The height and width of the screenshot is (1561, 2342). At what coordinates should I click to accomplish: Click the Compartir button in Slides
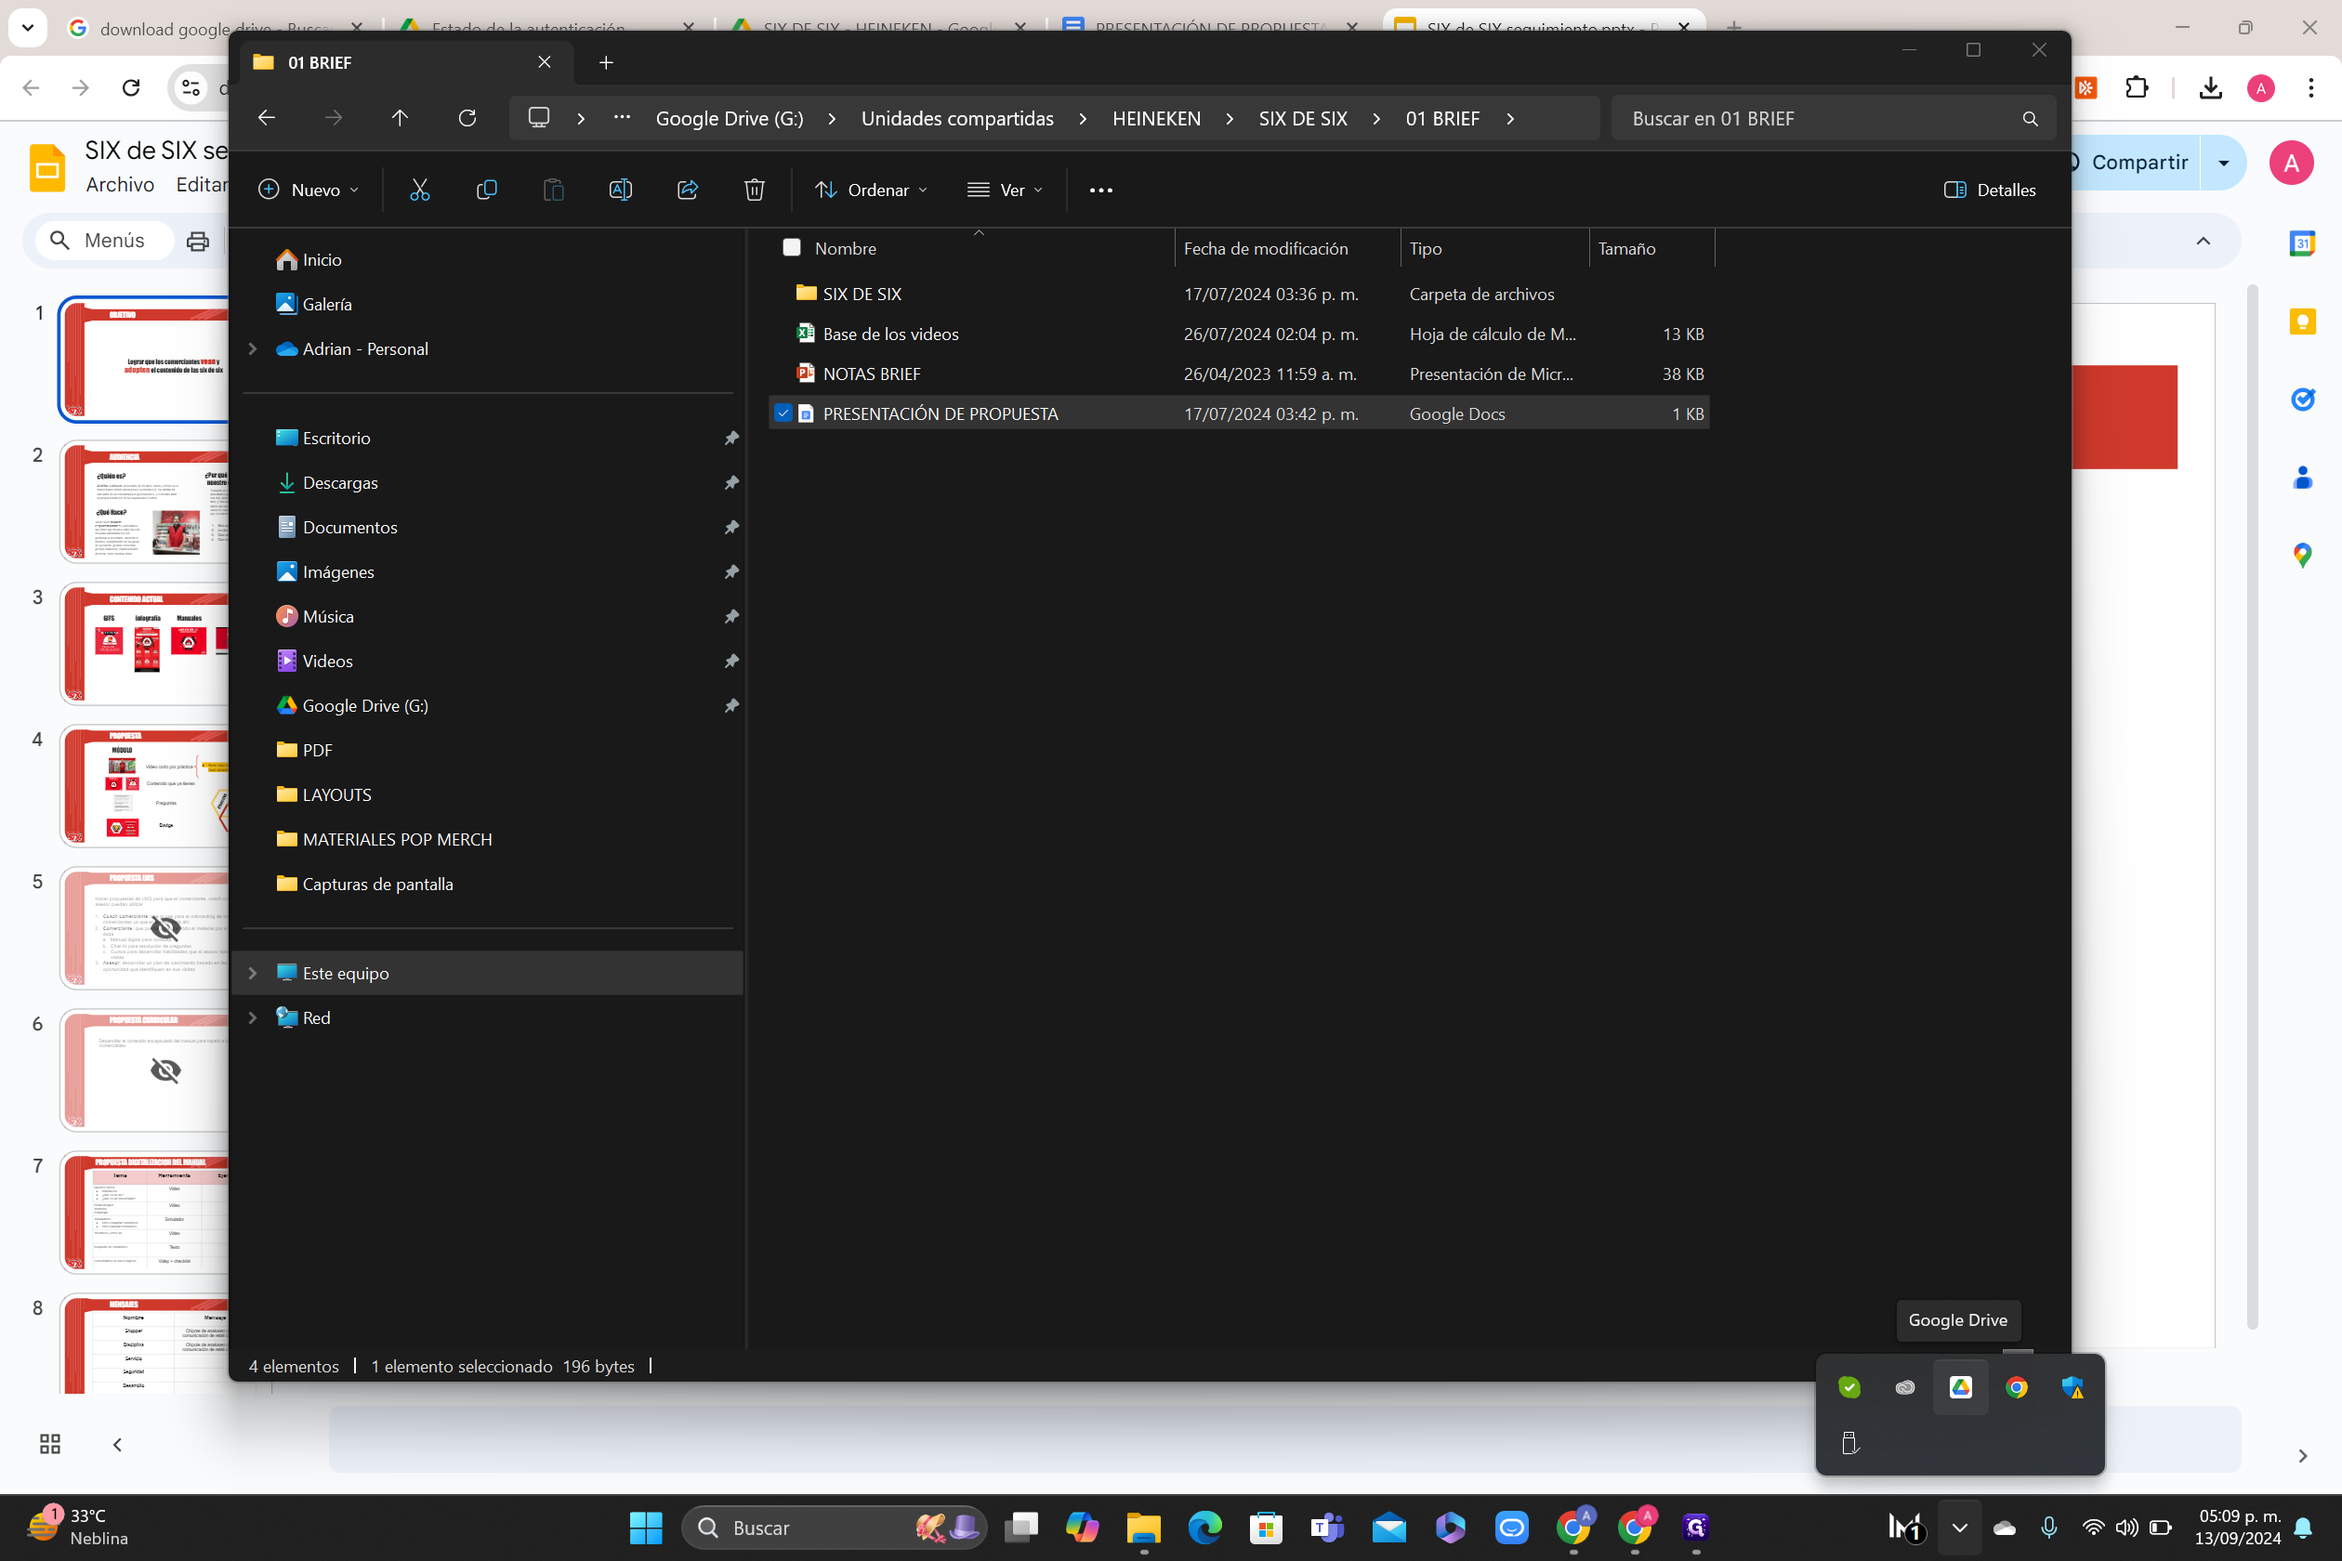click(x=2138, y=163)
